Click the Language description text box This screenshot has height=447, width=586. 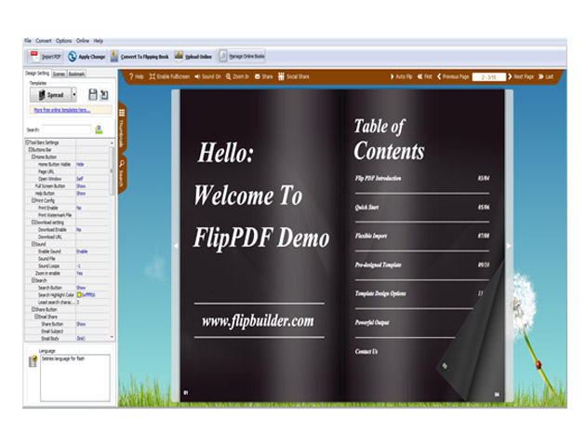pyautogui.click(x=75, y=378)
